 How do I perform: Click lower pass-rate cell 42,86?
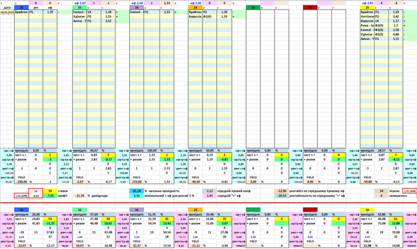pos(381,215)
